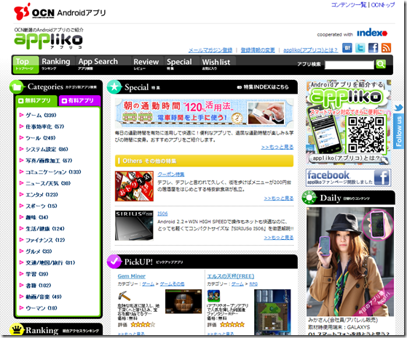This screenshot has width=407, height=338.
Task: Open the ファイナンス (12) category
Action: [x=45, y=240]
